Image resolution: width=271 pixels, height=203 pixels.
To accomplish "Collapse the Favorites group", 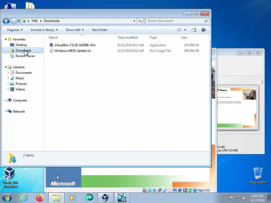I will 6,39.
